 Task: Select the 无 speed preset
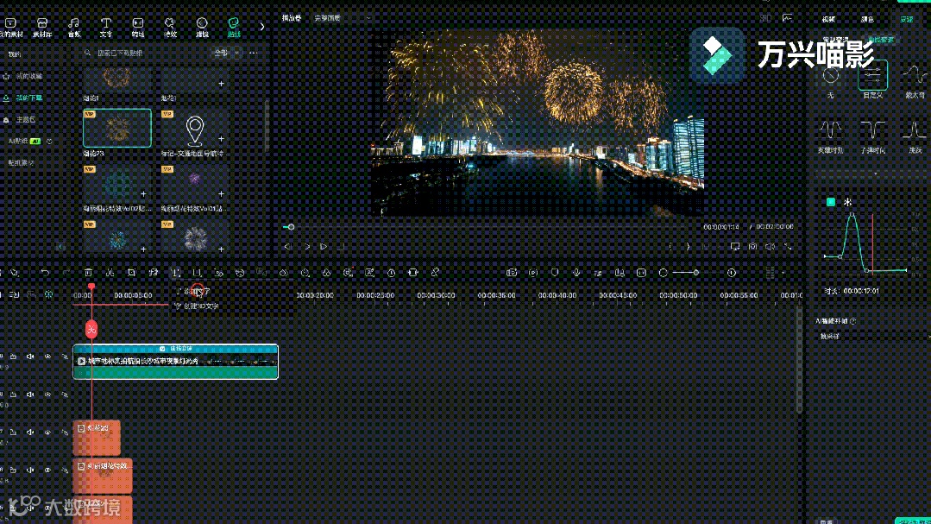tap(831, 81)
